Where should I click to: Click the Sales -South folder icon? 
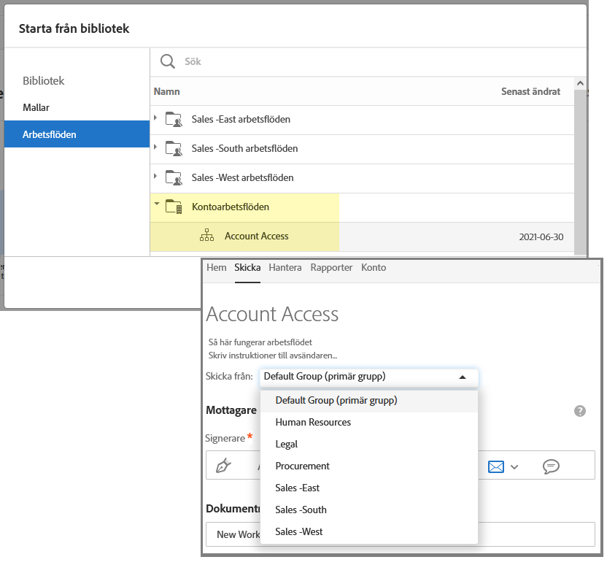174,148
